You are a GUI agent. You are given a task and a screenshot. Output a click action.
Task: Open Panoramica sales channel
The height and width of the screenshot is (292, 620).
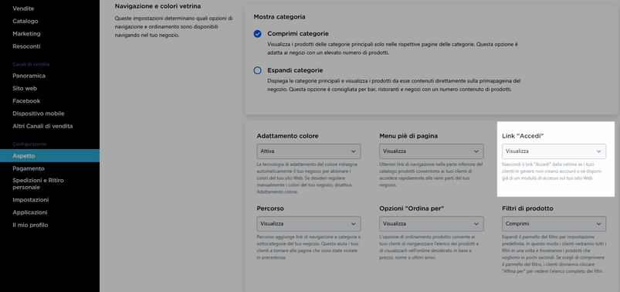coord(29,76)
